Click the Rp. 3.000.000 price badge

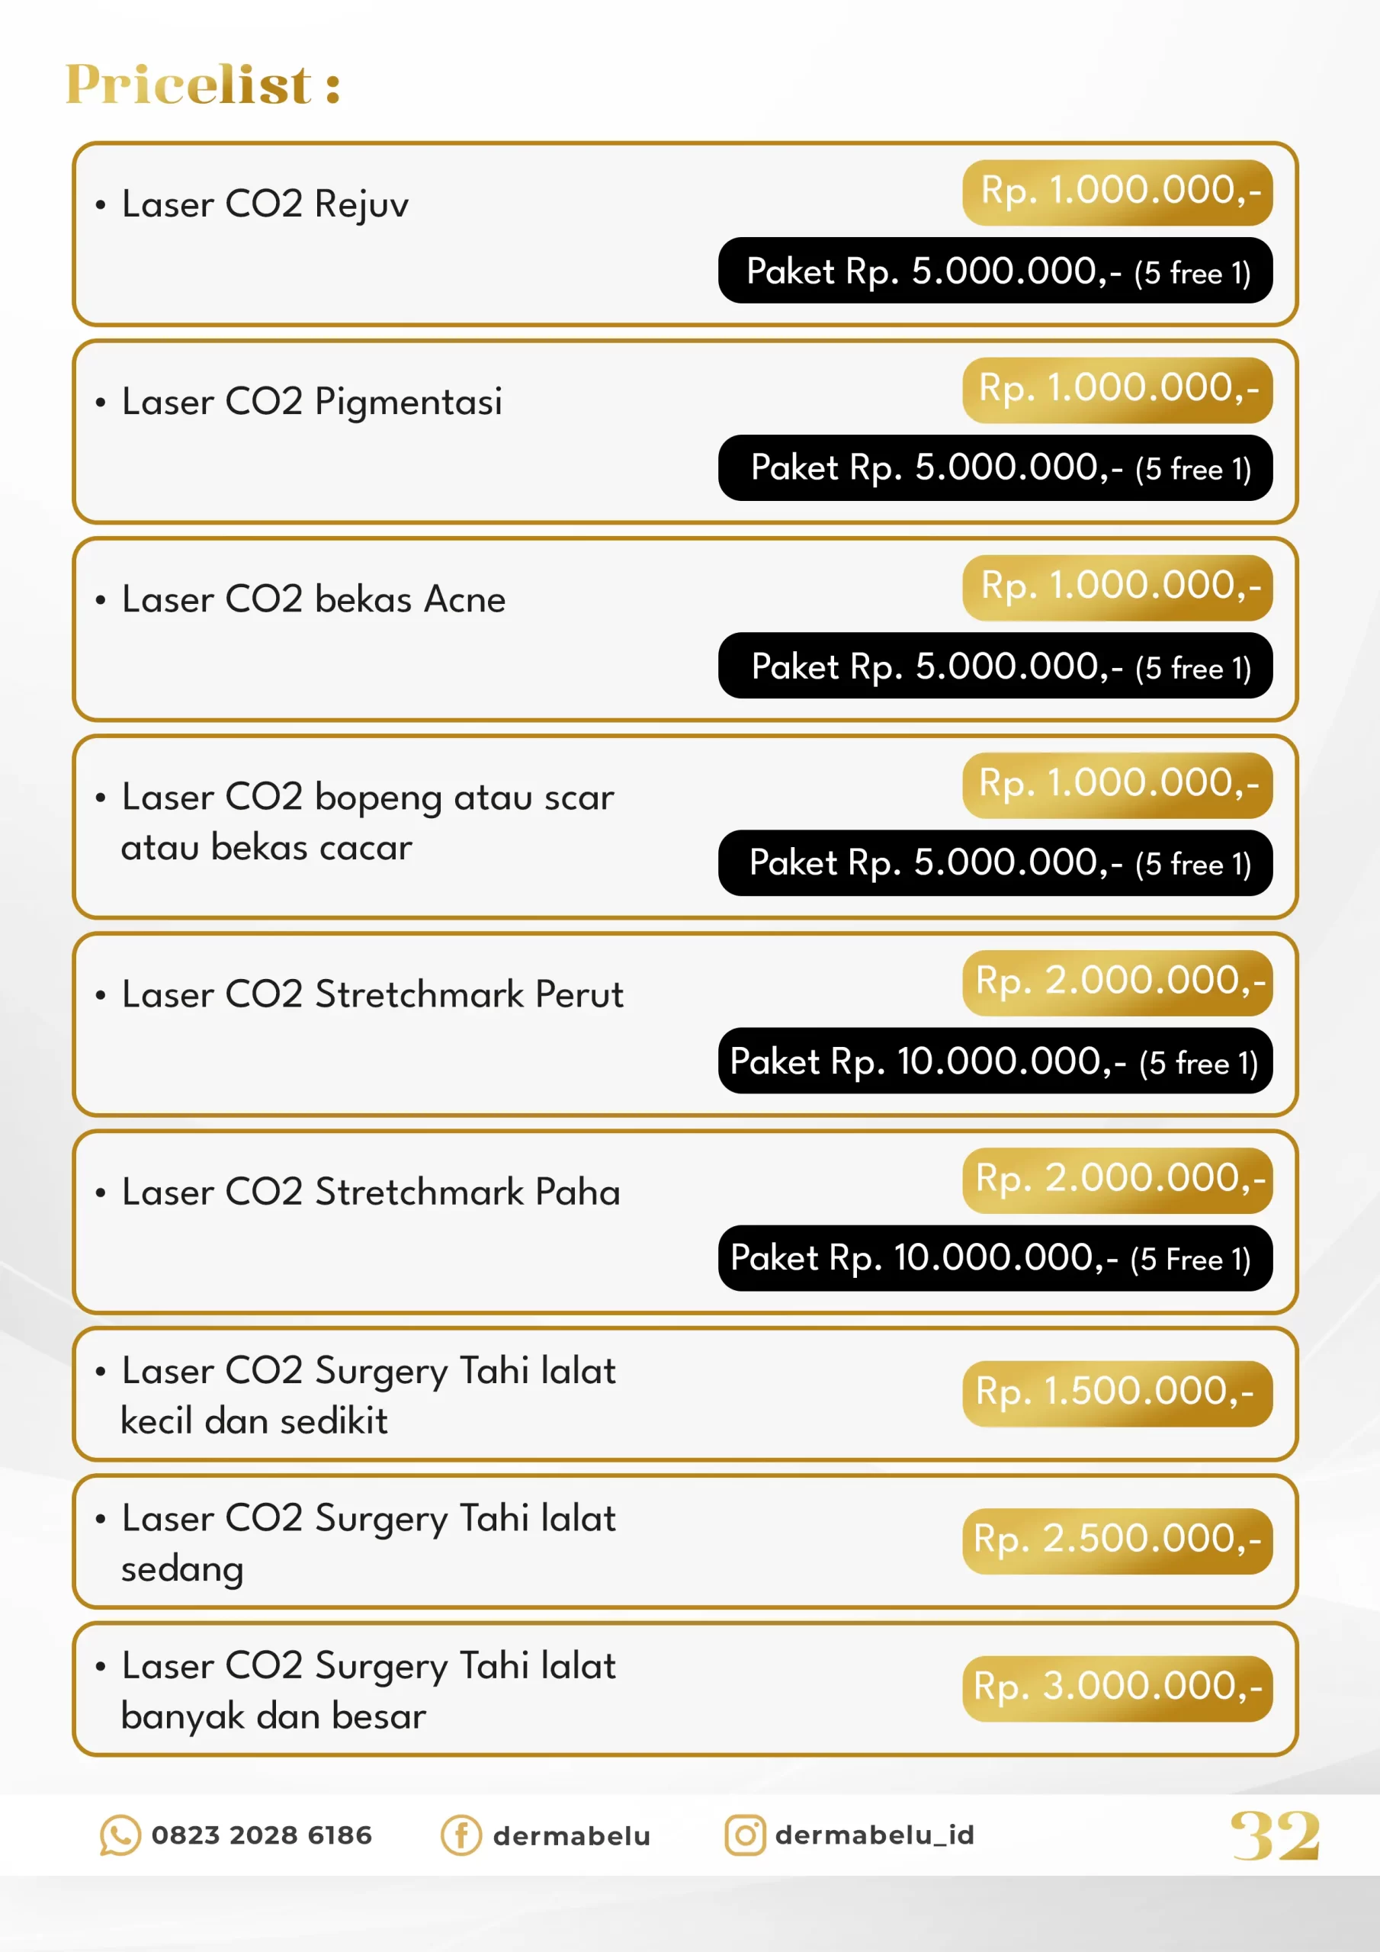(1117, 1687)
